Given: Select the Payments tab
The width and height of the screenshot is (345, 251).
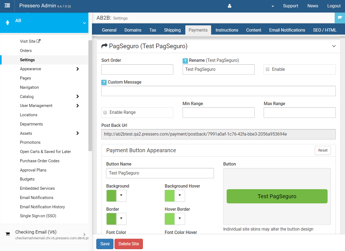Looking at the screenshot, I should tap(198, 30).
